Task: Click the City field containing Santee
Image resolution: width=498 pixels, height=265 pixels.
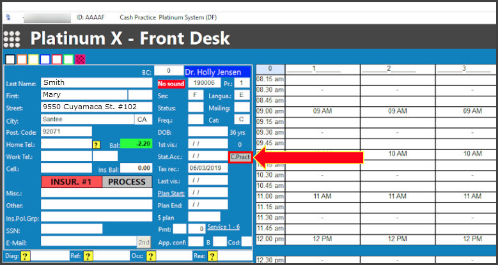Action: point(88,119)
